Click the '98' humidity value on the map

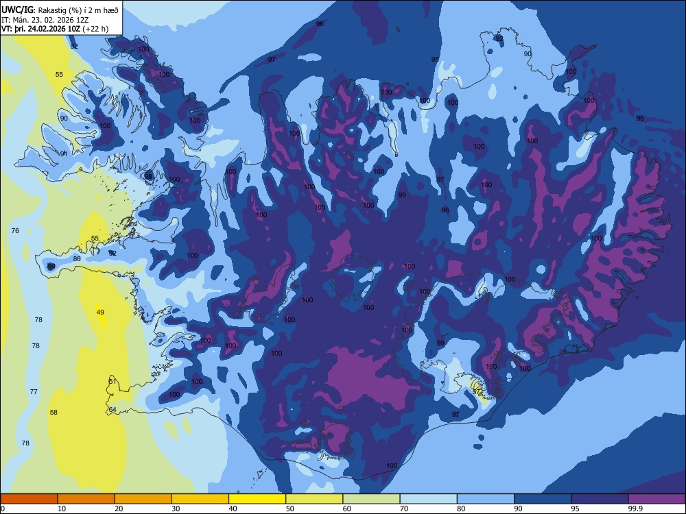tap(148, 177)
